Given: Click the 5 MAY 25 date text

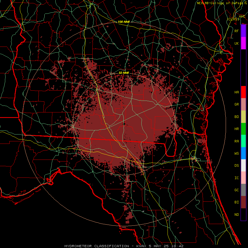Looking at the screenshot, I should (159, 246).
